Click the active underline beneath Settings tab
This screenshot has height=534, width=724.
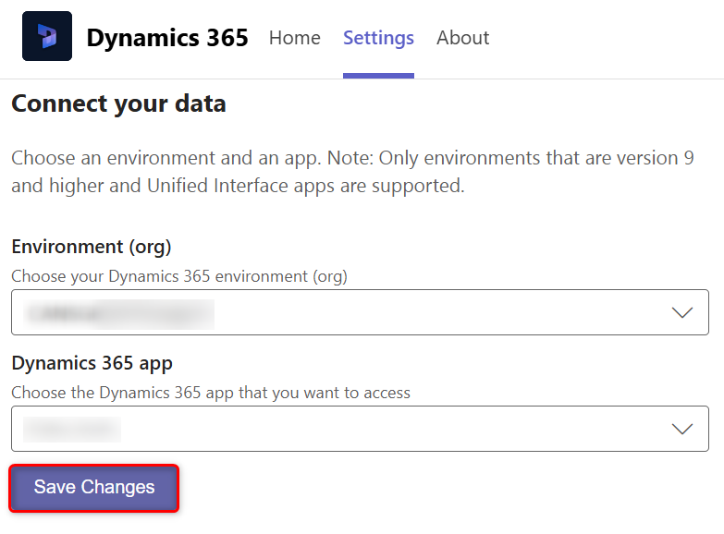point(378,76)
